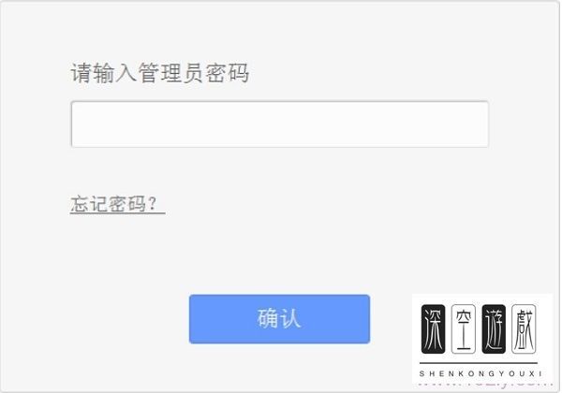The image size is (562, 393).
Task: Click the 确认 text on the blue button
Action: click(x=279, y=318)
